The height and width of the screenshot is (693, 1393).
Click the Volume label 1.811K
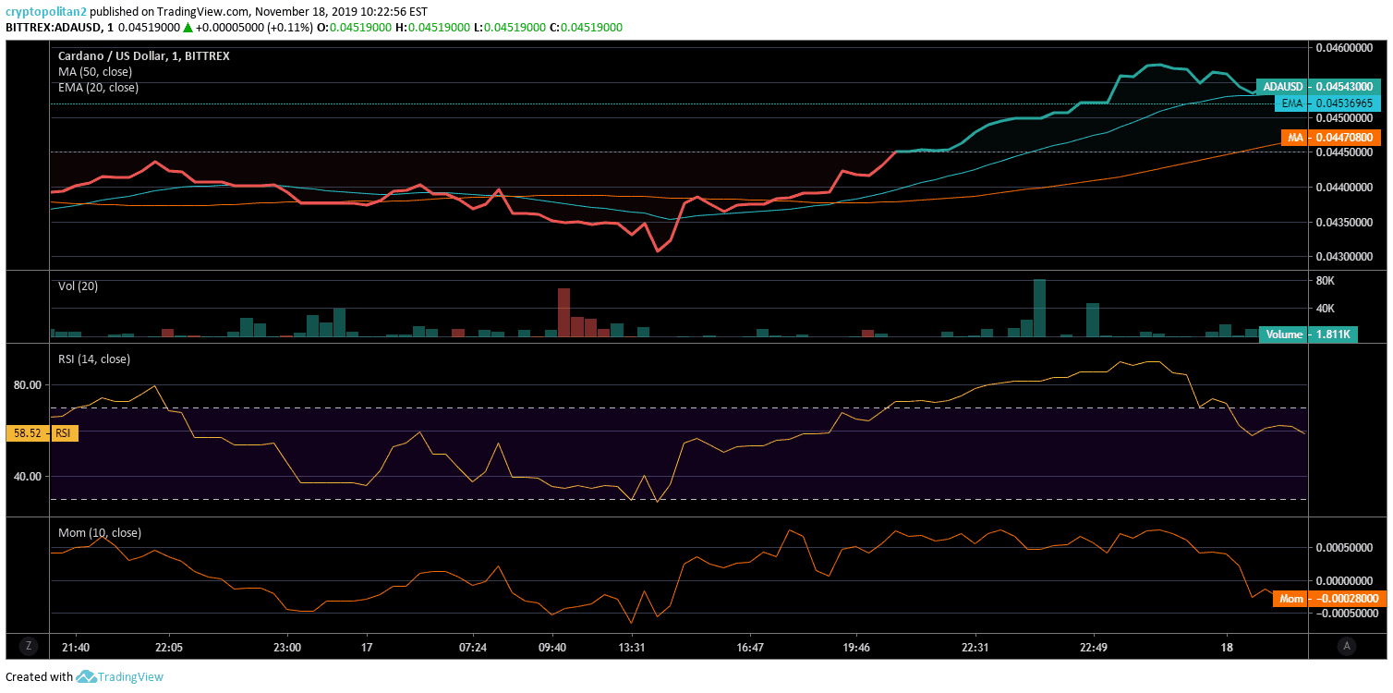(1308, 334)
